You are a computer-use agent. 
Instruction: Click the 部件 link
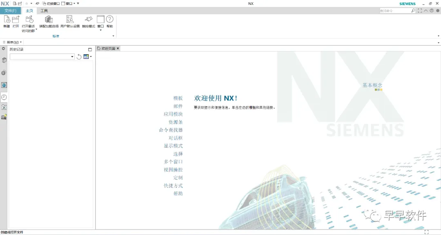click(178, 106)
